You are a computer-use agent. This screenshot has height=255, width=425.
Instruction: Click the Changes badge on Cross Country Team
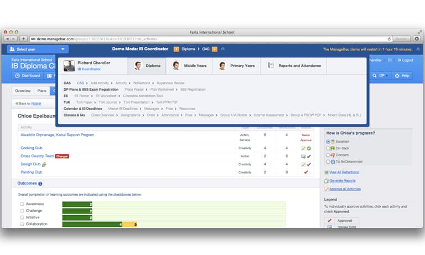62,157
